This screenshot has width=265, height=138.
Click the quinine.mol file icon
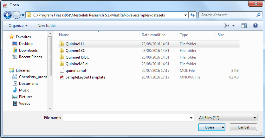click(x=62, y=70)
